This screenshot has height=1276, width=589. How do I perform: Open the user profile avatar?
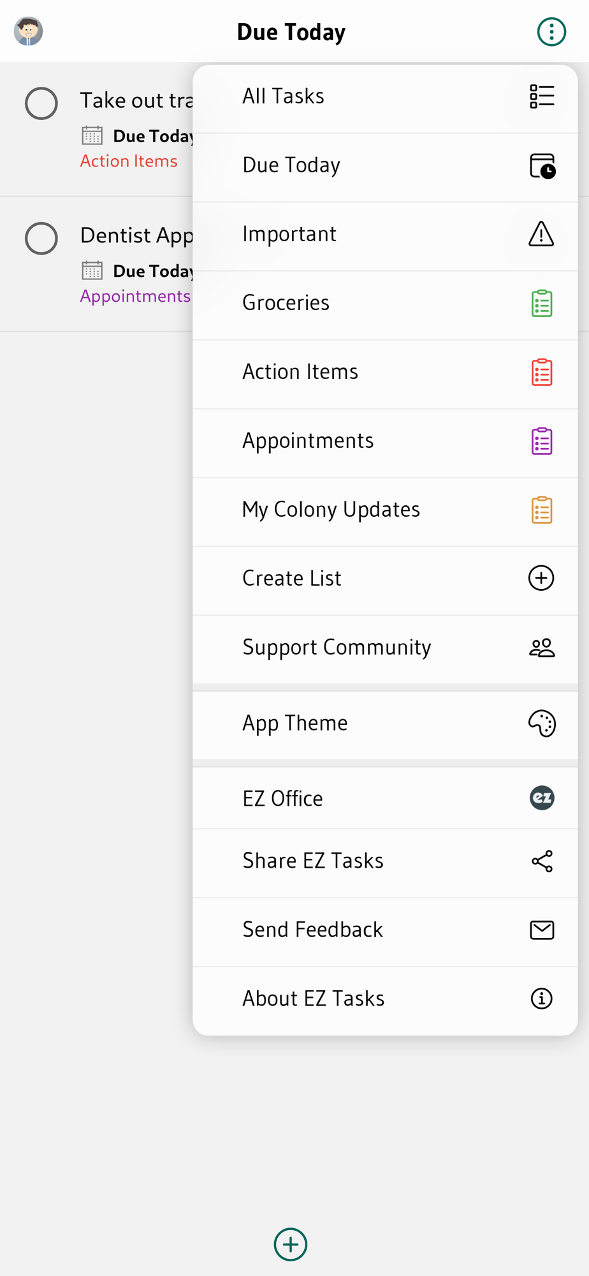(29, 31)
